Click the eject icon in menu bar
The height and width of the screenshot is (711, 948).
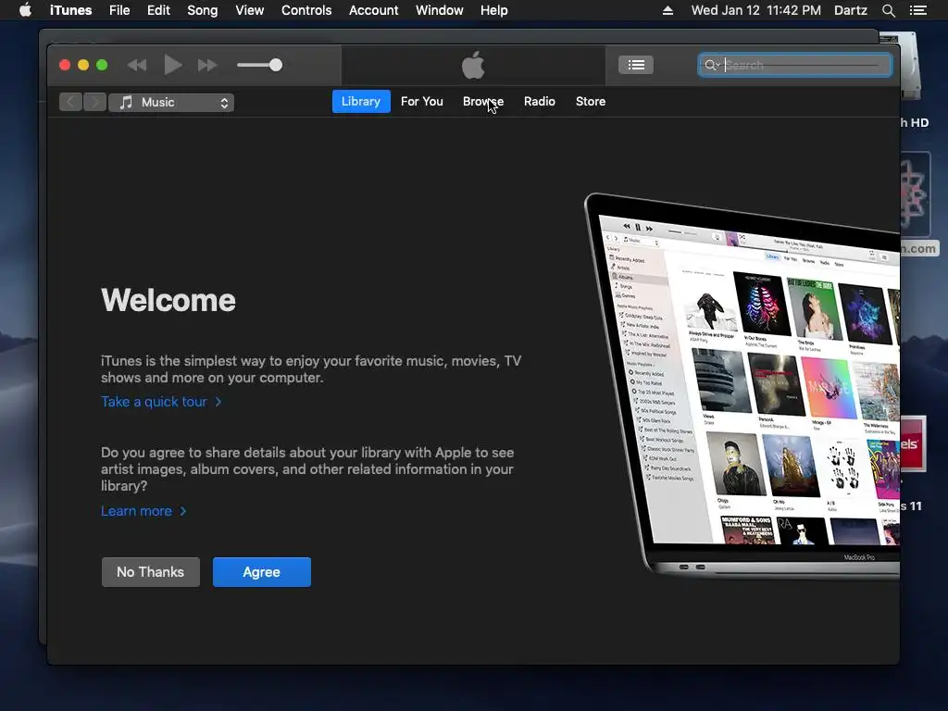668,10
